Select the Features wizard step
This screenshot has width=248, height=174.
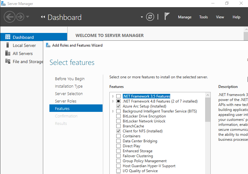click(76, 108)
